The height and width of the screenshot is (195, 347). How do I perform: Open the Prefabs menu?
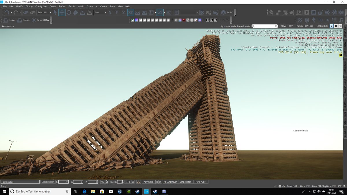point(62,6)
